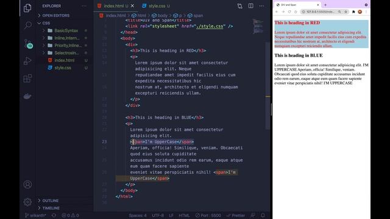Open the Docker view in activity bar

[x=27, y=96]
